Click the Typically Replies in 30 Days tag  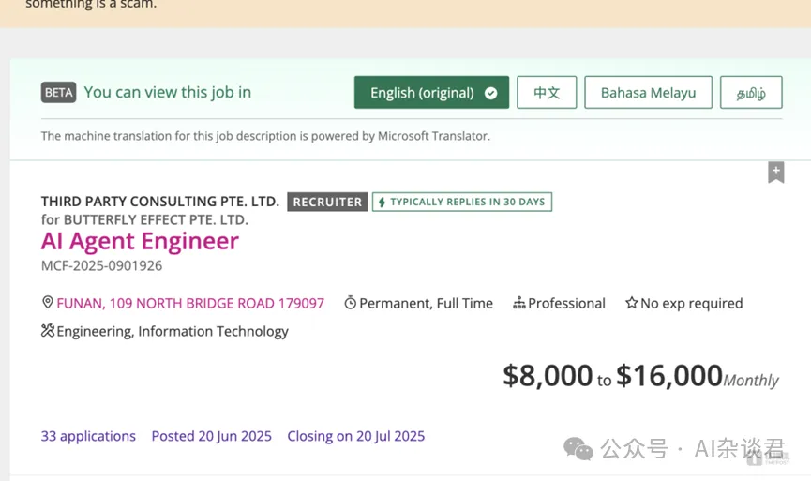(462, 202)
